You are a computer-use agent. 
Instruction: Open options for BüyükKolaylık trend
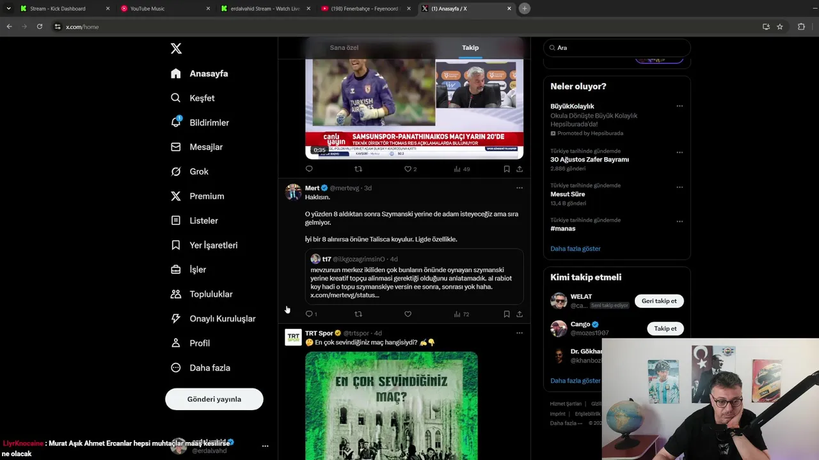680,106
